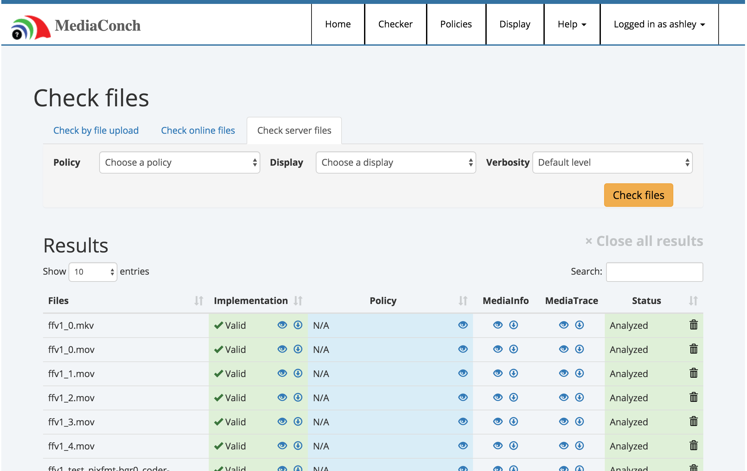Viewport: 747px width, 471px height.
Task: Open the Verbosity Default level dropdown
Action: 612,162
